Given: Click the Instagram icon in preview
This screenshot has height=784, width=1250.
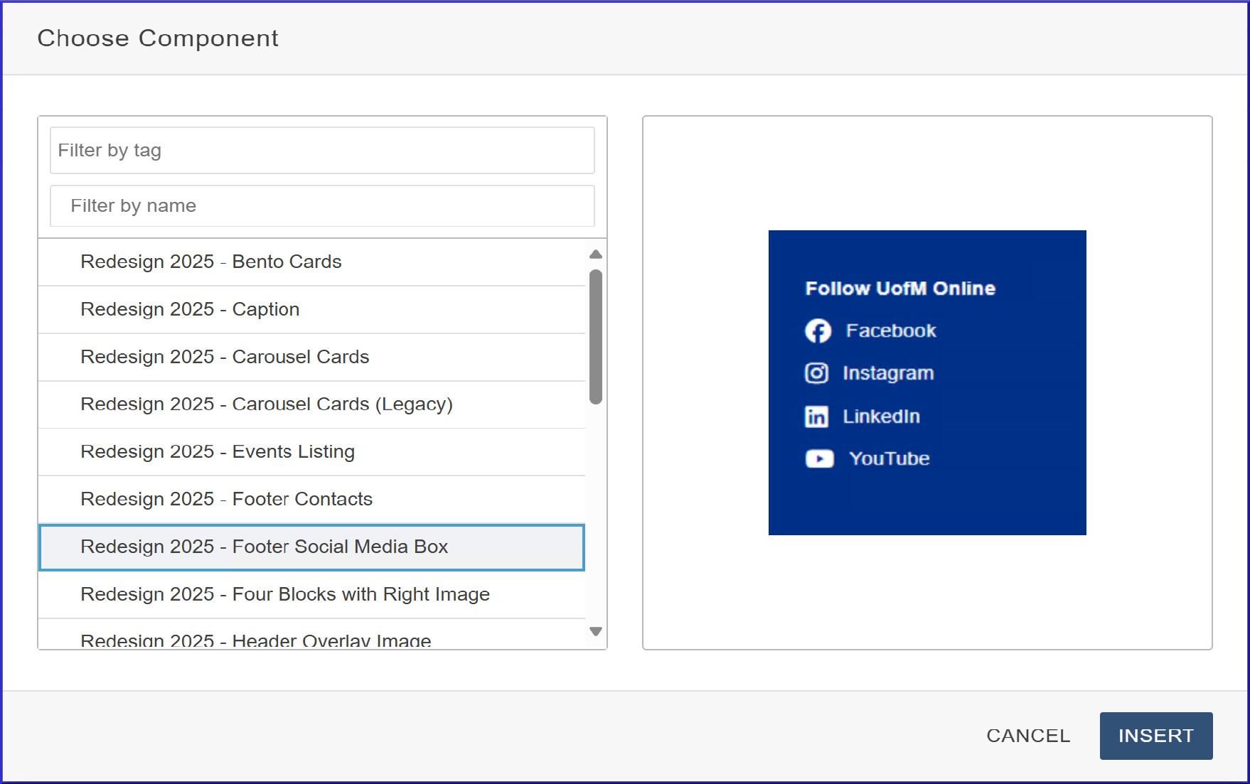Looking at the screenshot, I should pyautogui.click(x=816, y=373).
